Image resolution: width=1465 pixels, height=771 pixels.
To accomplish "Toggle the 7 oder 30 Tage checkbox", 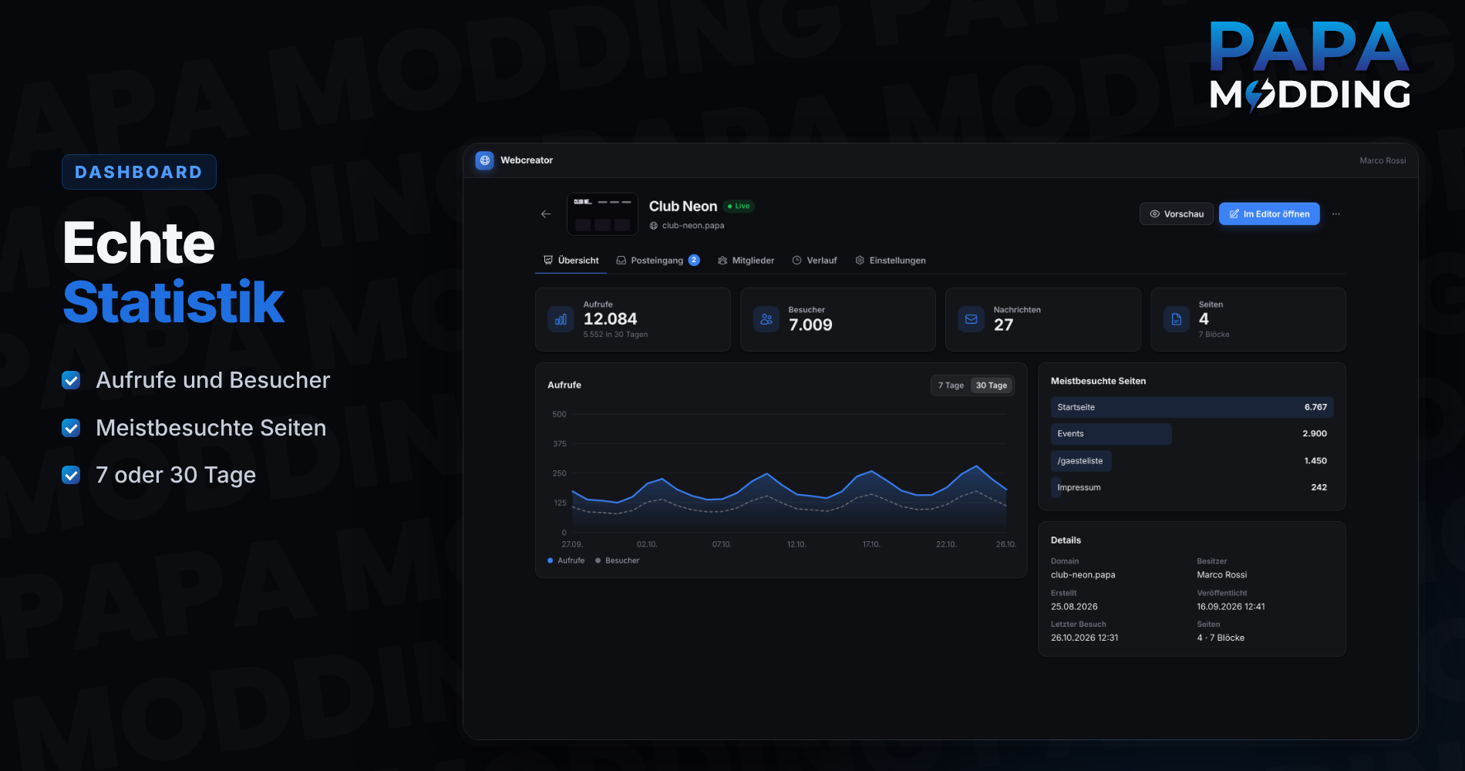I will point(71,475).
